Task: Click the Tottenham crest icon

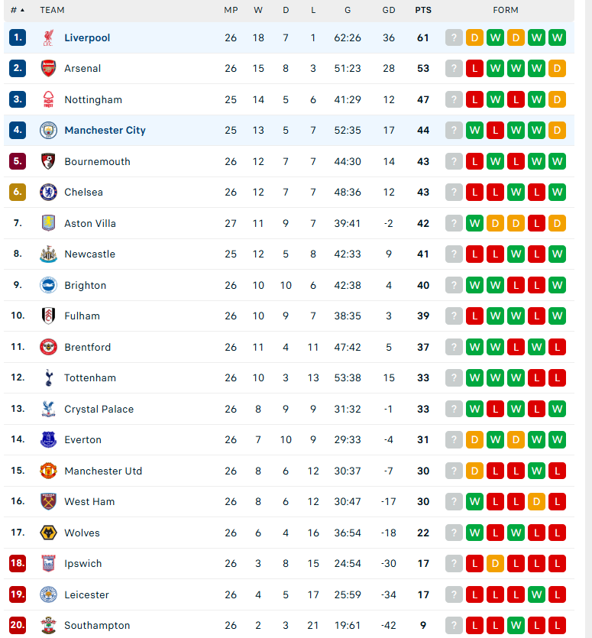Action: 48,377
